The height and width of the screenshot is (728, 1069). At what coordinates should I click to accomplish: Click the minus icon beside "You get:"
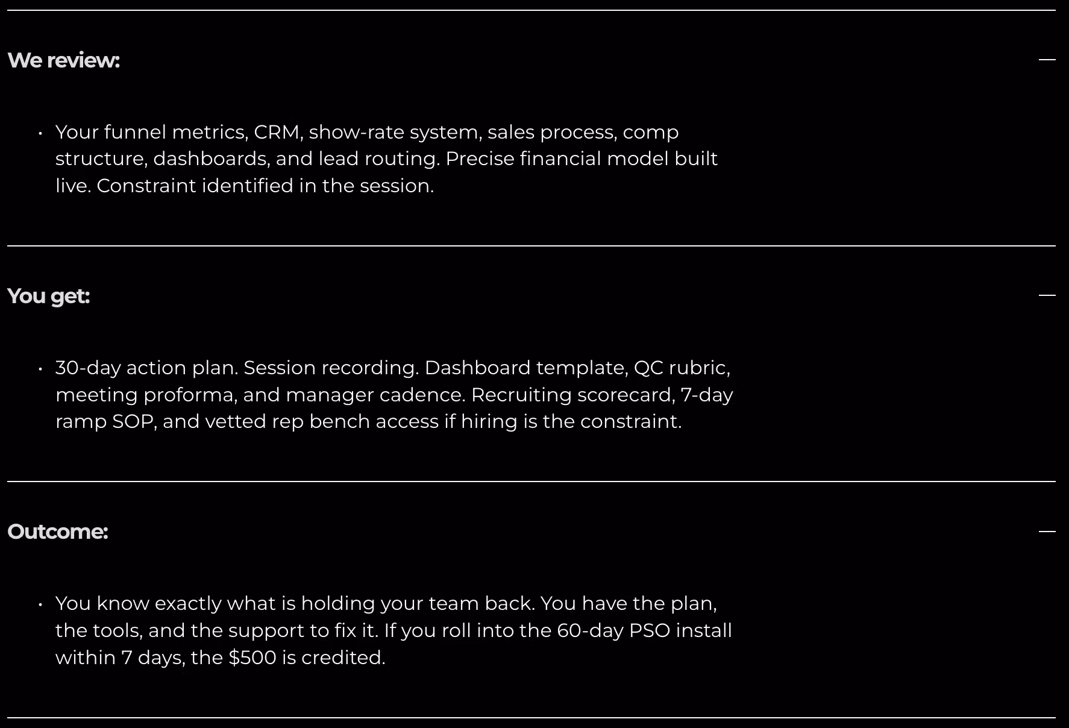point(1047,295)
